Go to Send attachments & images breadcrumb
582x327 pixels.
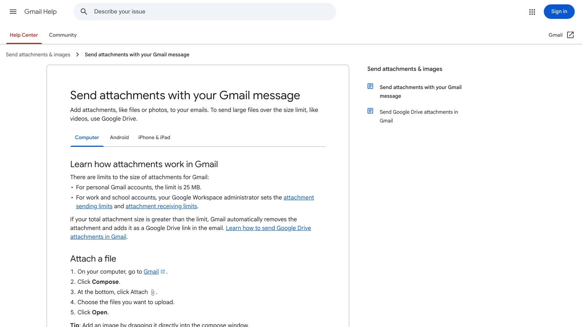coord(38,54)
